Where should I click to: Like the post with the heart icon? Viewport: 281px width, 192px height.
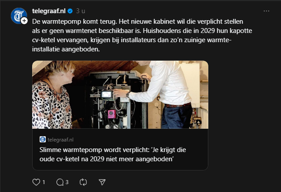pos(36,182)
